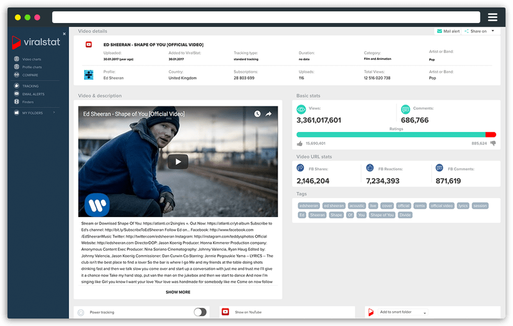Close the sidebar with the X icon

pyautogui.click(x=64, y=34)
